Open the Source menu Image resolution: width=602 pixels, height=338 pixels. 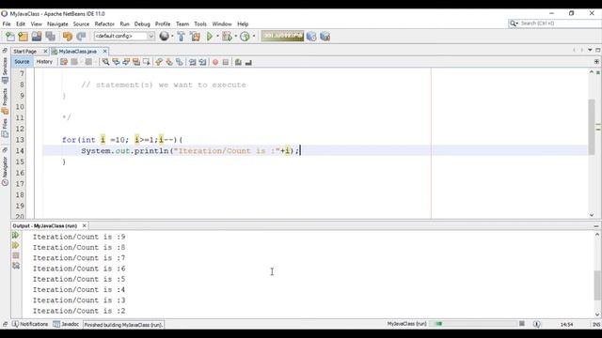pos(81,23)
